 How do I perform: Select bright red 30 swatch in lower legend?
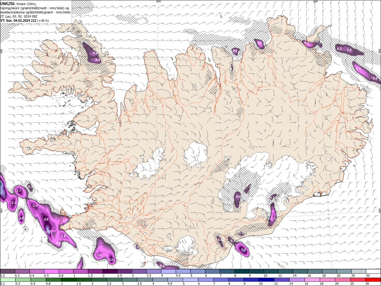coord(373,280)
